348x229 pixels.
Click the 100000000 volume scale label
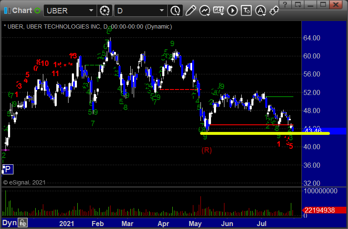[321, 191]
